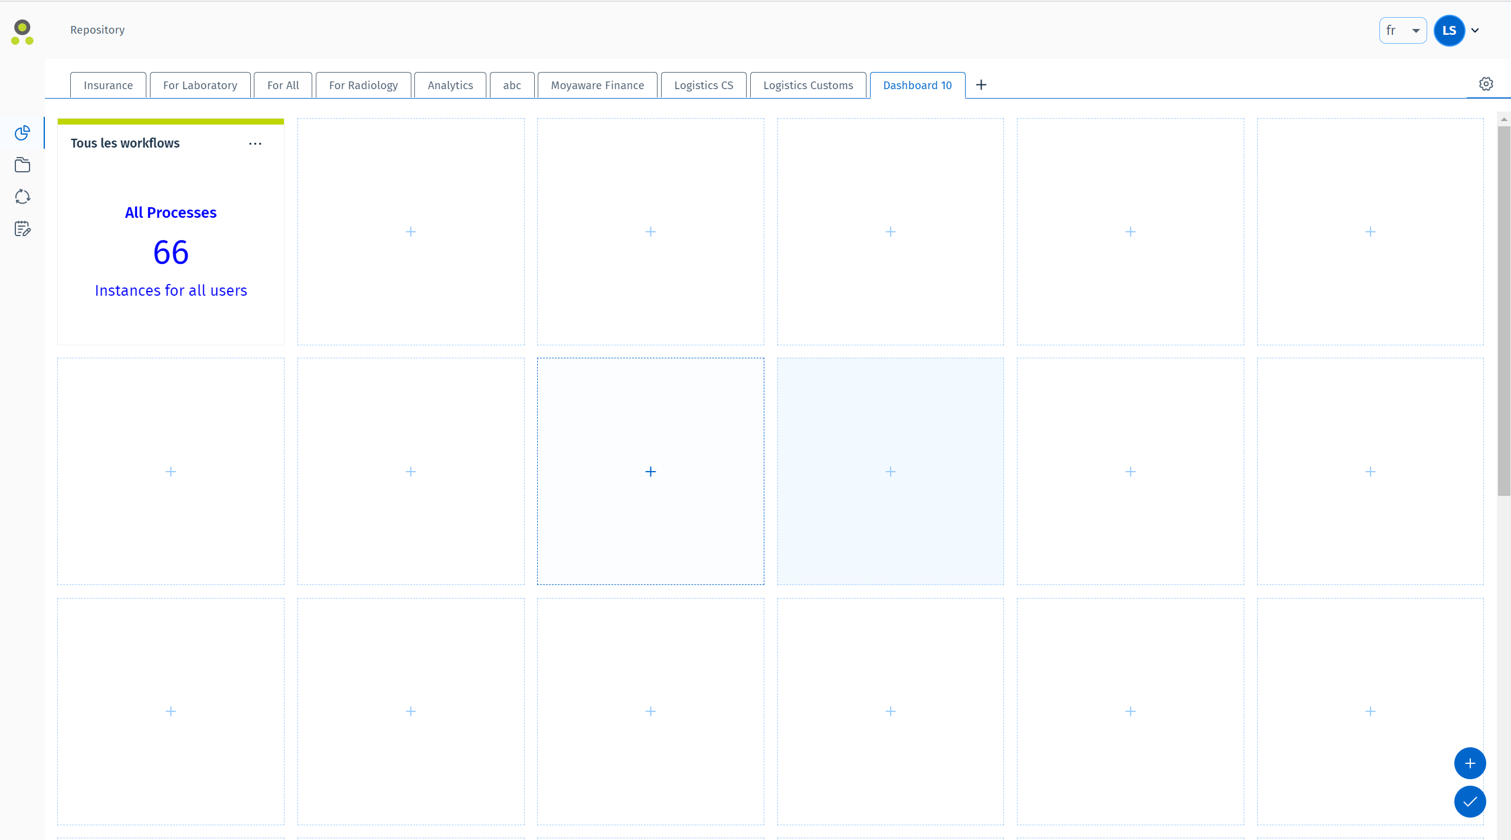Open the fr language dropdown
The width and height of the screenshot is (1511, 840).
point(1402,31)
